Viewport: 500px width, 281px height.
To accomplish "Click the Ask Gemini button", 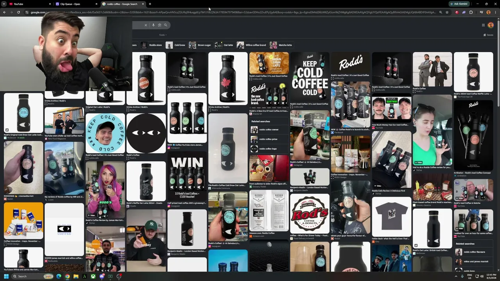I will [x=459, y=4].
